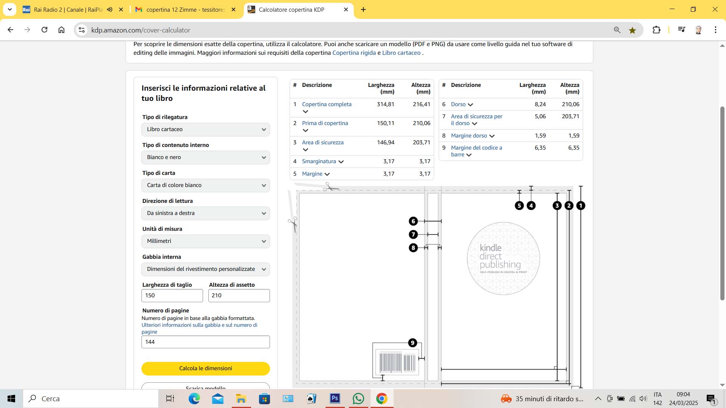Expand the Dorso row chevron
726x408 pixels.
click(470, 105)
